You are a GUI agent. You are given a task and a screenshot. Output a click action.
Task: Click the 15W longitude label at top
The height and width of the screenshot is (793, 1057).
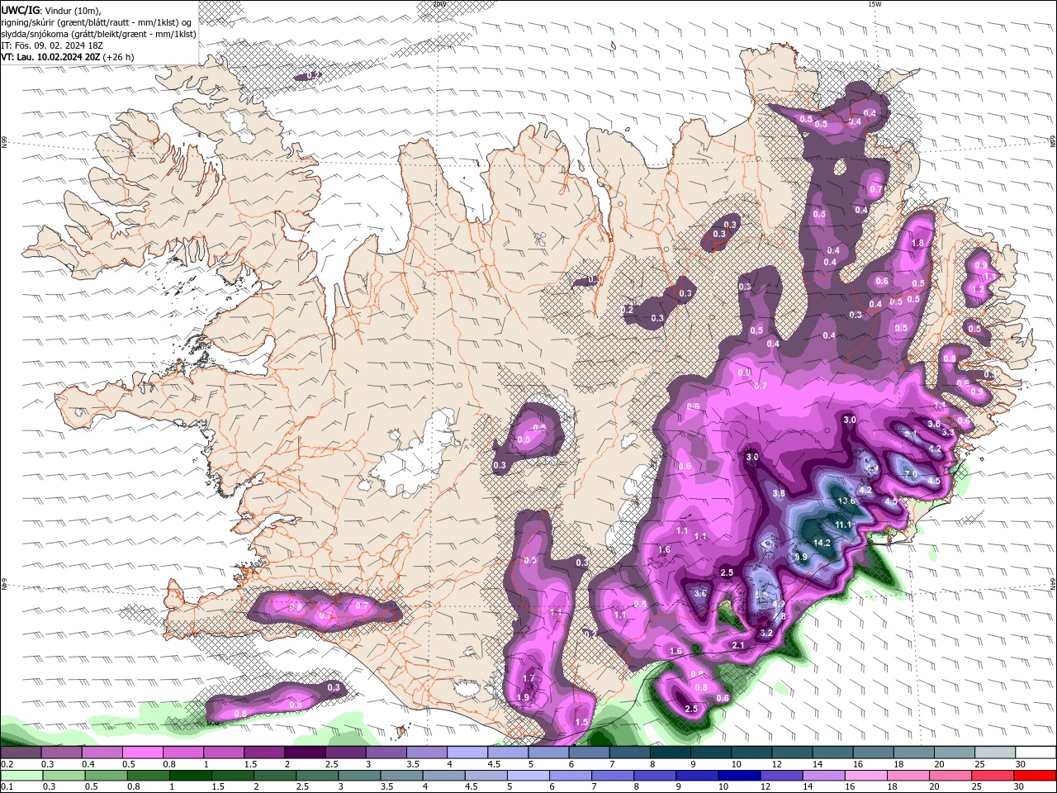tap(875, 4)
